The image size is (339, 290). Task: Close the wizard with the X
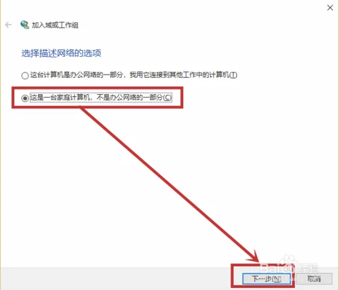point(330,7)
